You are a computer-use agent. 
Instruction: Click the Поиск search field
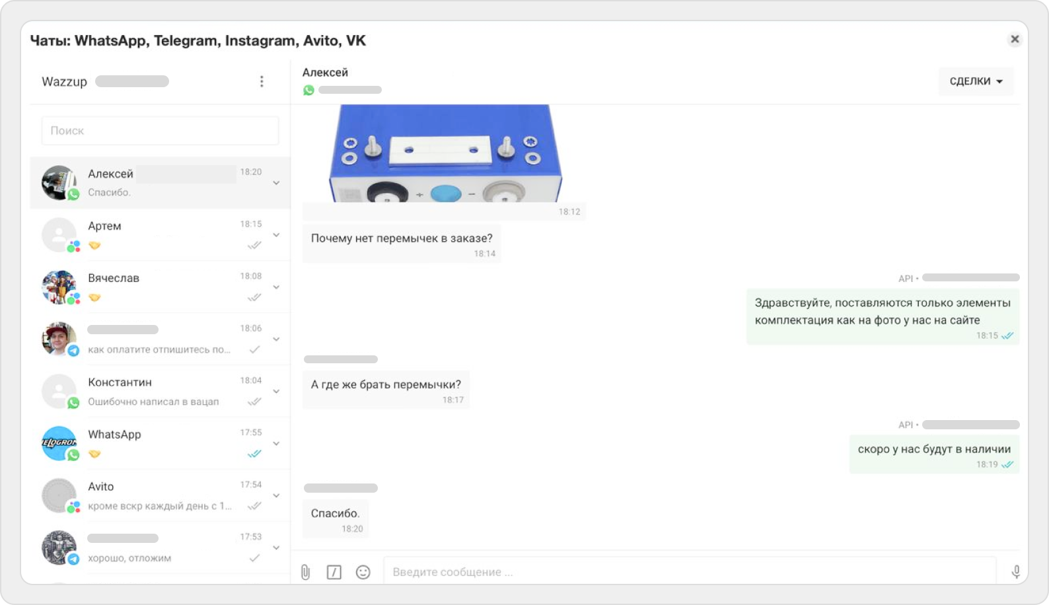[x=160, y=131]
